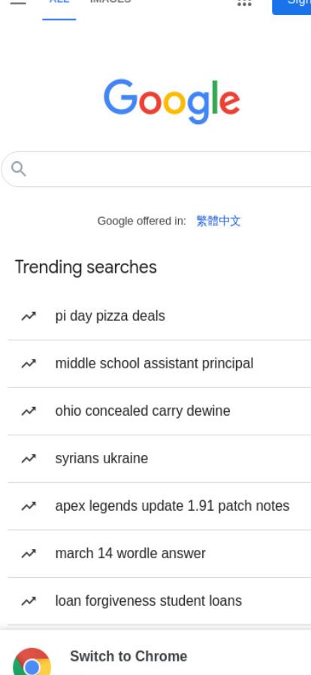Image resolution: width=311 pixels, height=675 pixels.
Task: Click trending arrow beside pi day pizza deals
Action: (x=29, y=316)
